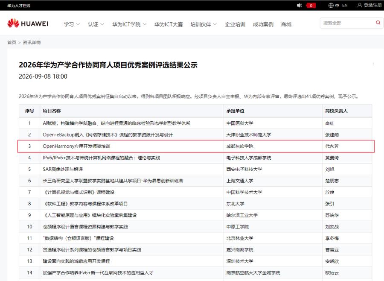Click 资讯详情 breadcrumb
This screenshot has width=384, height=281.
click(32, 42)
